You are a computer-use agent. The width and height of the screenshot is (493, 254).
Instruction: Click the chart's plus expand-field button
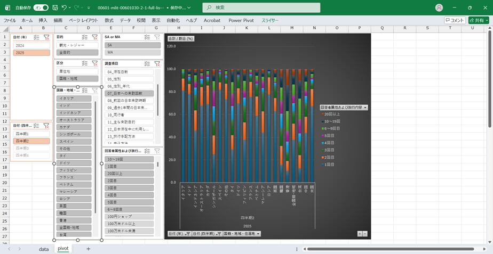[x=360, y=234]
